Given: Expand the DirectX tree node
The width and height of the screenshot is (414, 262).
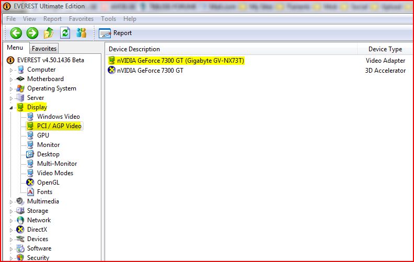Looking at the screenshot, I should pyautogui.click(x=11, y=230).
